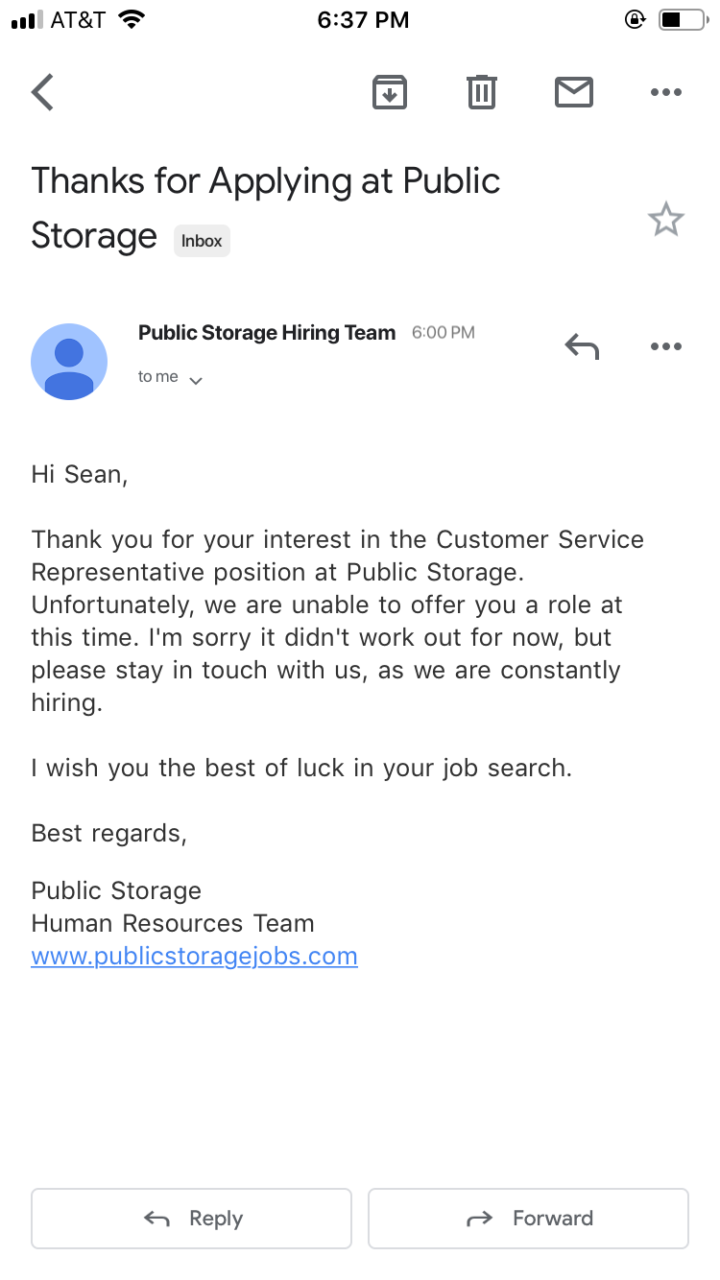Tap the Public Storage Hiring Team sender name
The width and height of the screenshot is (720, 1280).
tap(267, 333)
